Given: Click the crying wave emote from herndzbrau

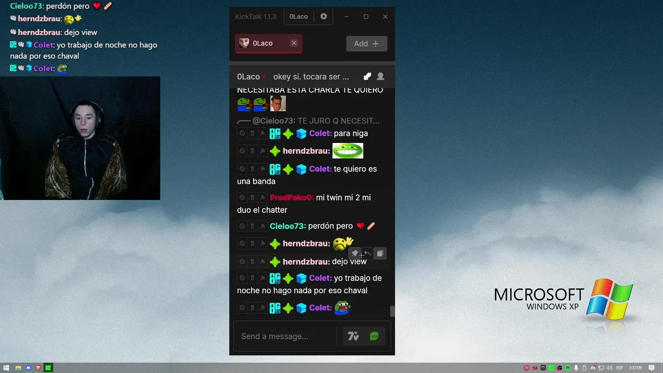Looking at the screenshot, I should 343,243.
